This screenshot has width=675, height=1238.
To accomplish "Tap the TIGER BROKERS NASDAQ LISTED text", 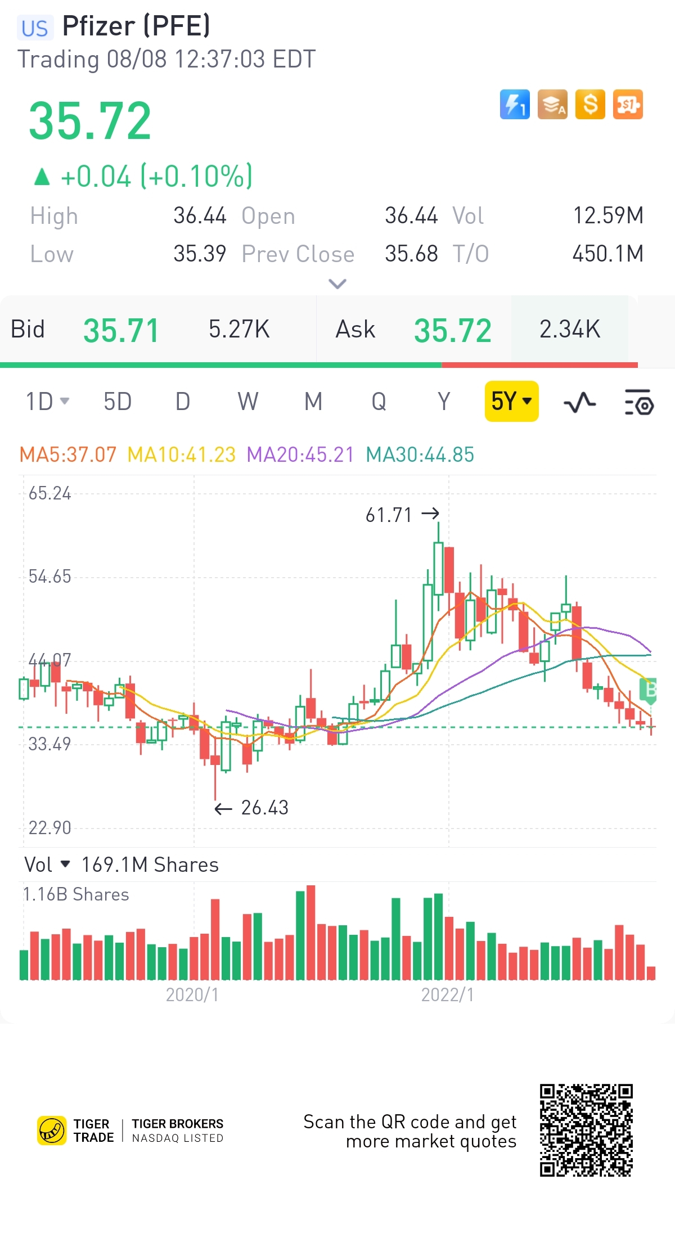I will [x=178, y=1131].
